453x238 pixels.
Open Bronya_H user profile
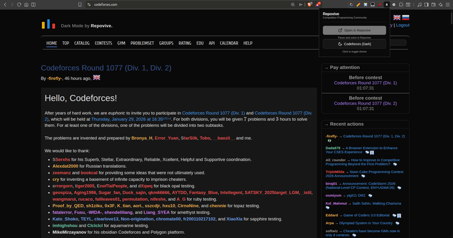point(142,138)
